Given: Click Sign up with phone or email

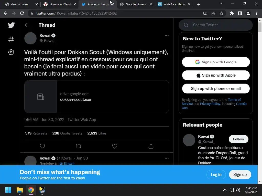Looking at the screenshot, I should pyautogui.click(x=216, y=89).
